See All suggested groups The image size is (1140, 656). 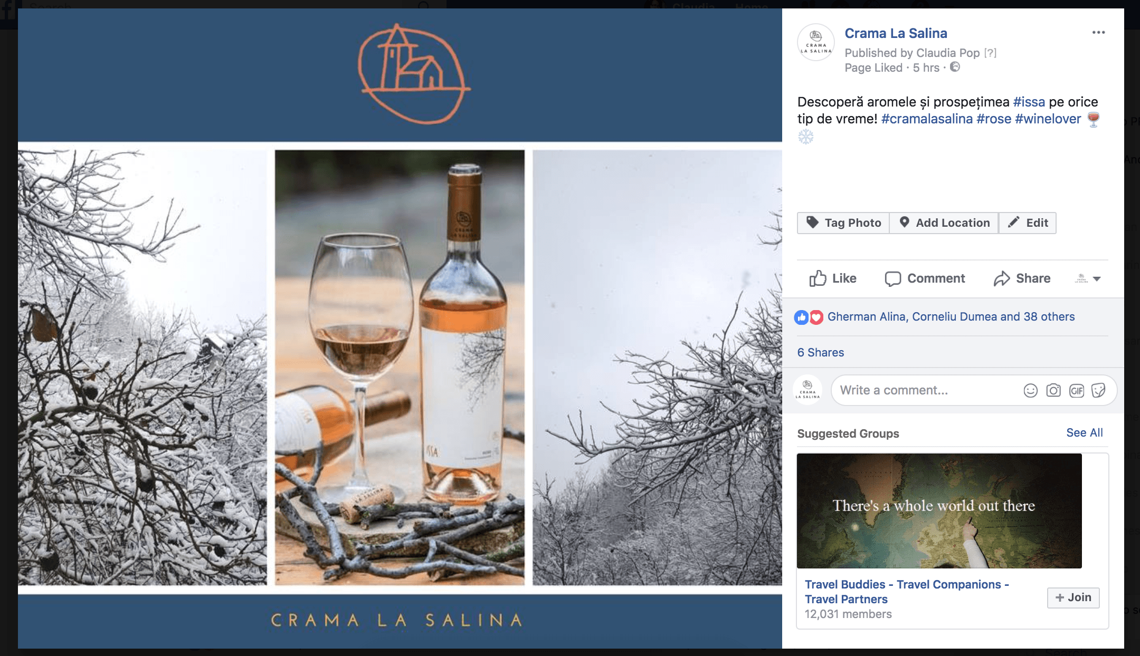(x=1085, y=433)
